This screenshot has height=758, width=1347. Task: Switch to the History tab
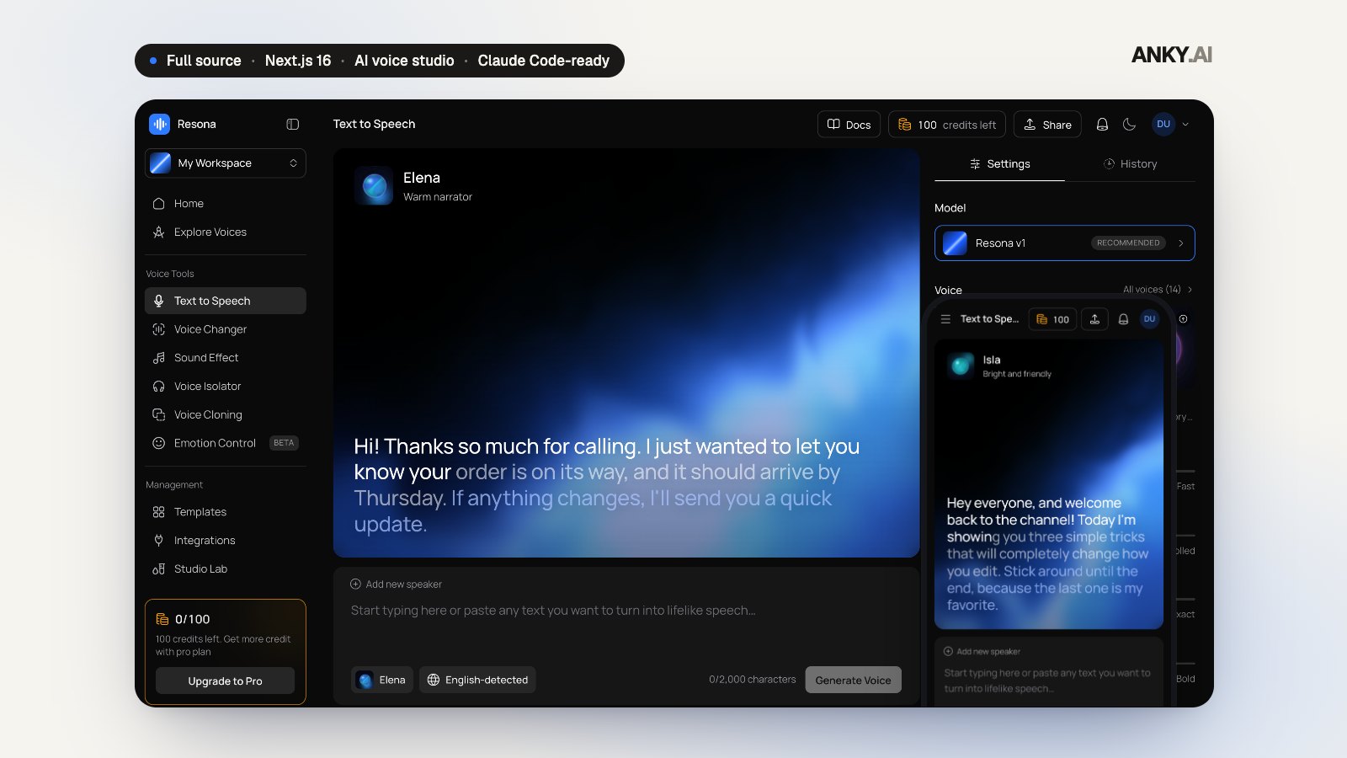[1131, 164]
